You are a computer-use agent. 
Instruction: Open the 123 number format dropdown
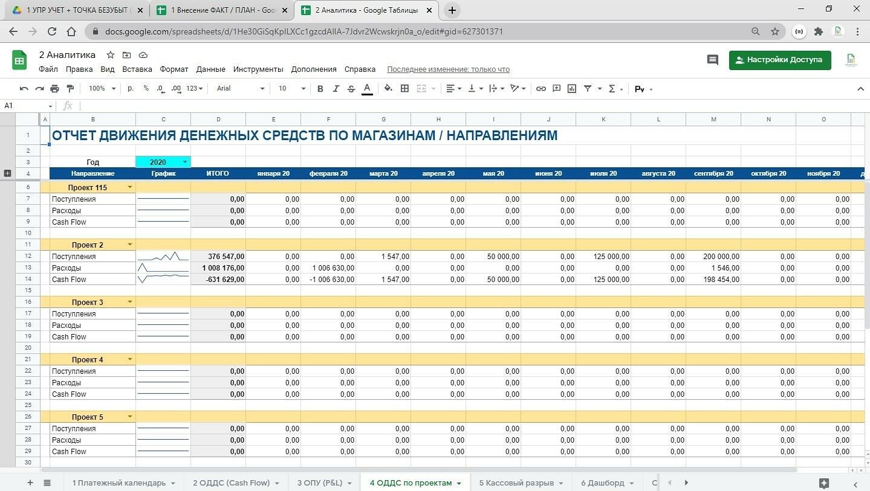point(195,89)
